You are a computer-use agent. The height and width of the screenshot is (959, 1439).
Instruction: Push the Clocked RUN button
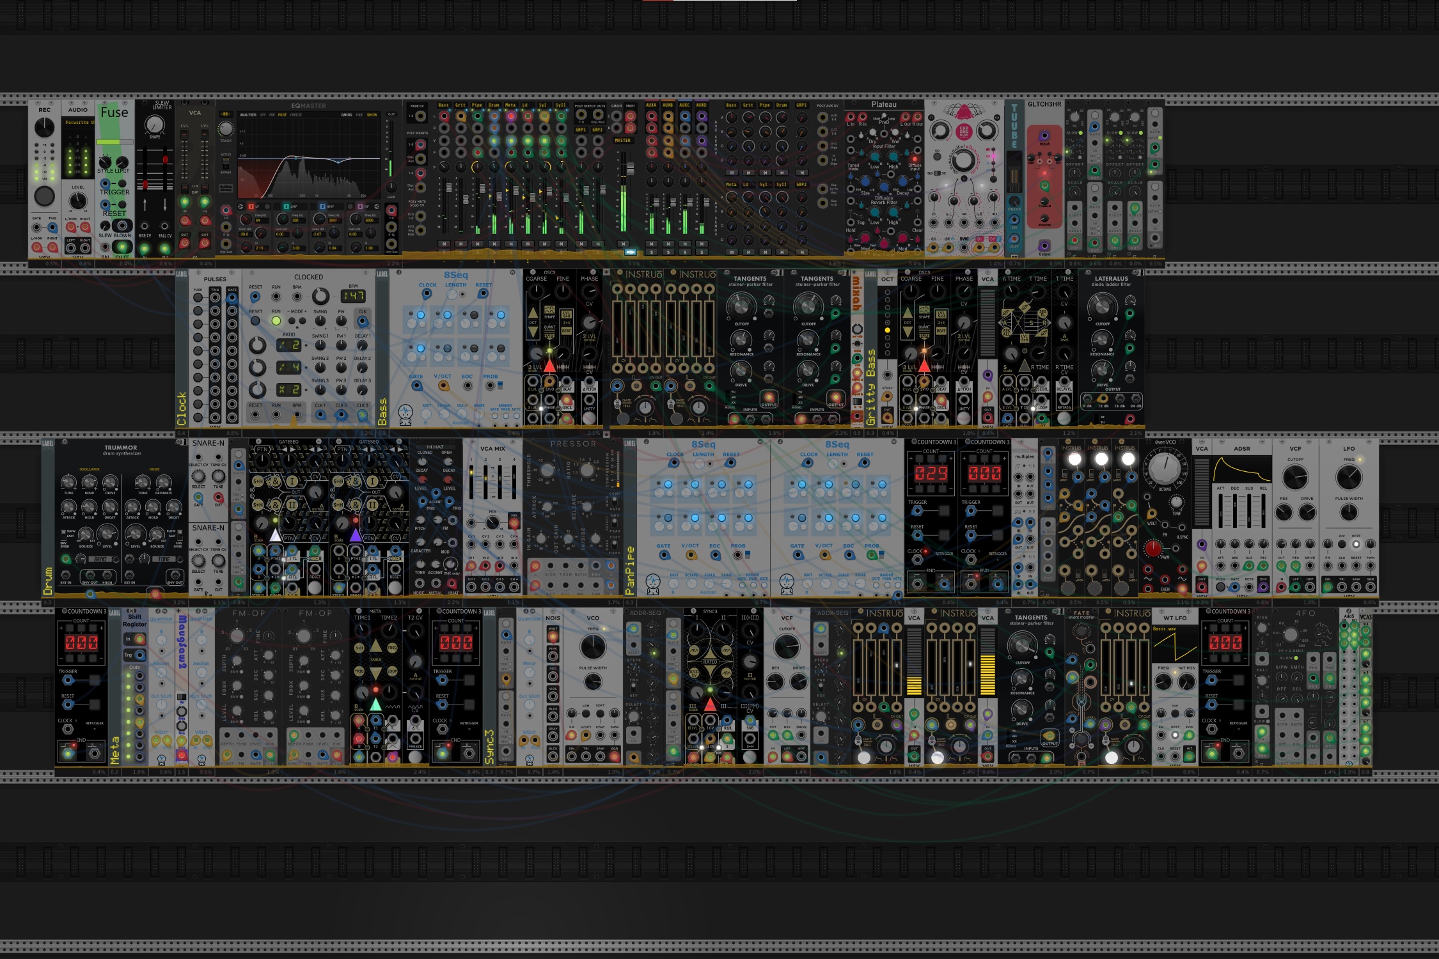[276, 321]
